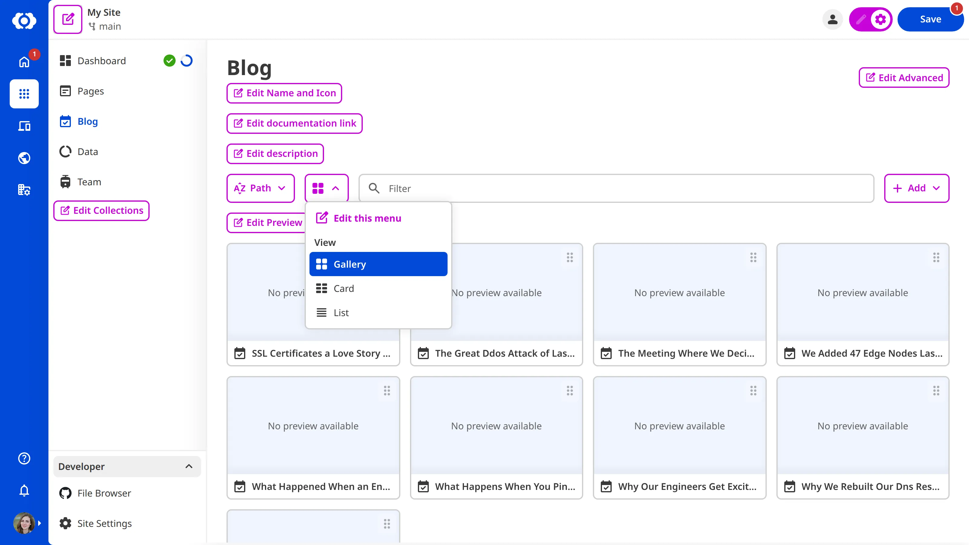Open The Meeting Where We Deci post card
This screenshot has height=545, width=969.
680,305
